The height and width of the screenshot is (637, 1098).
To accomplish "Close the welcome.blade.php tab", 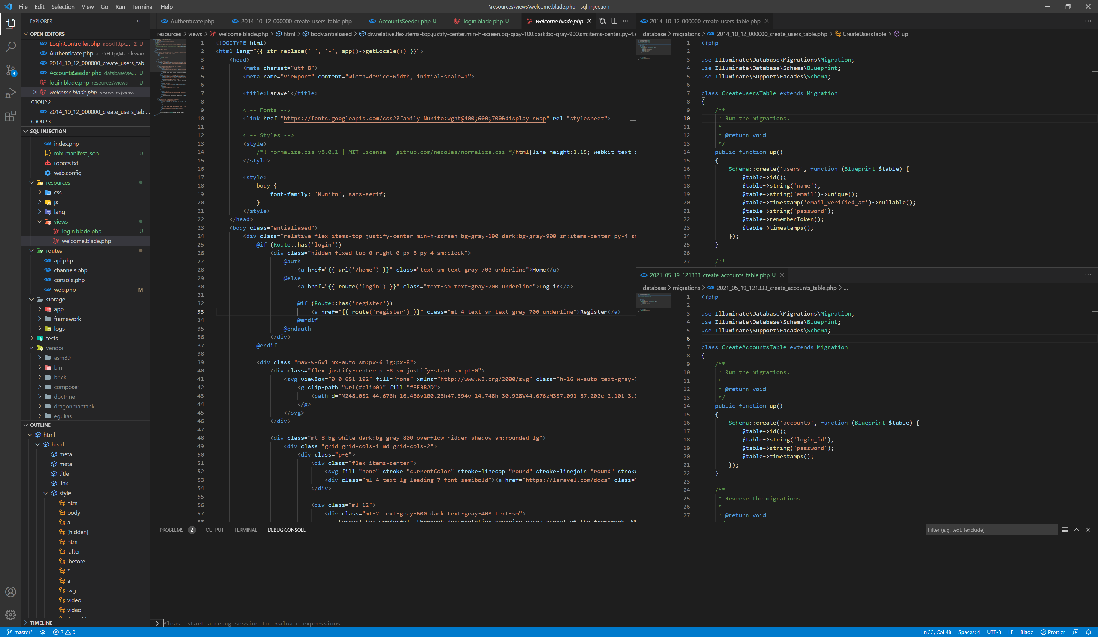I will coord(589,21).
